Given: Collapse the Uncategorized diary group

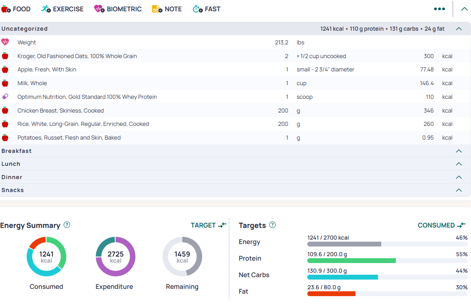Looking at the screenshot, I should pyautogui.click(x=458, y=29).
